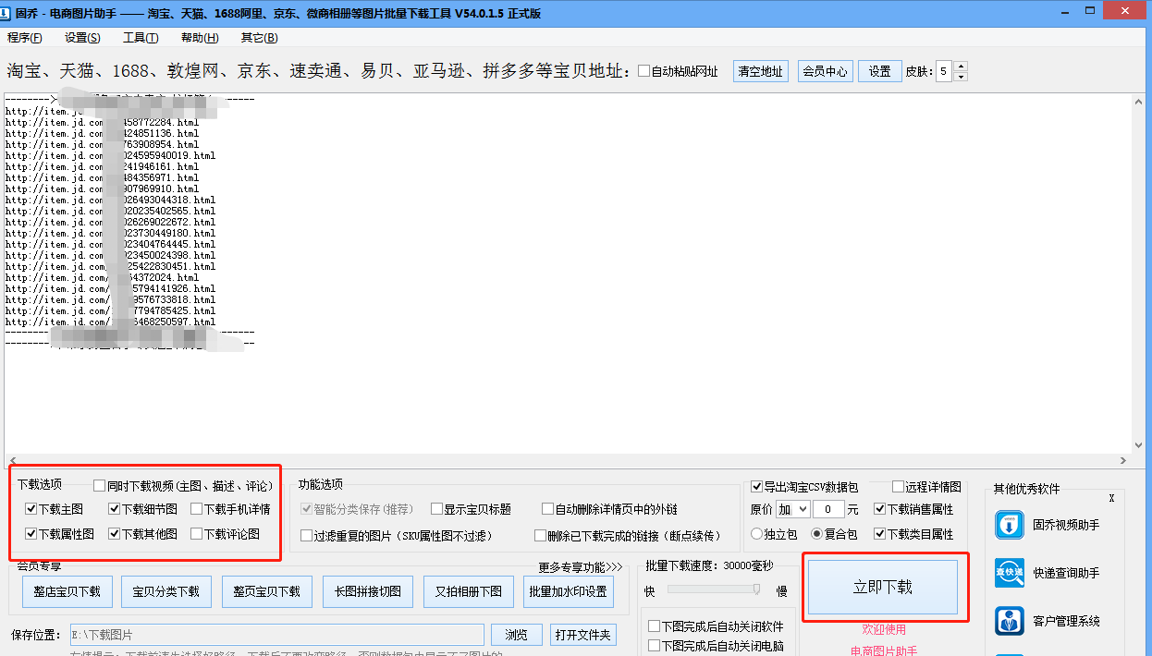1152x656 pixels.
Task: Open the 其它(B) menu
Action: click(259, 38)
